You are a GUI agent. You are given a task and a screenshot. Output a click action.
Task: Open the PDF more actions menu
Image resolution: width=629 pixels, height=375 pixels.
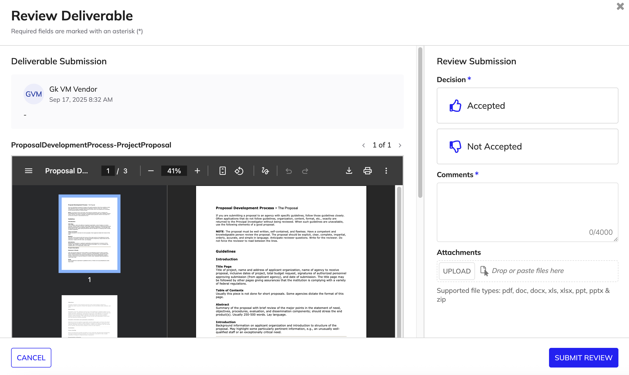(x=386, y=171)
